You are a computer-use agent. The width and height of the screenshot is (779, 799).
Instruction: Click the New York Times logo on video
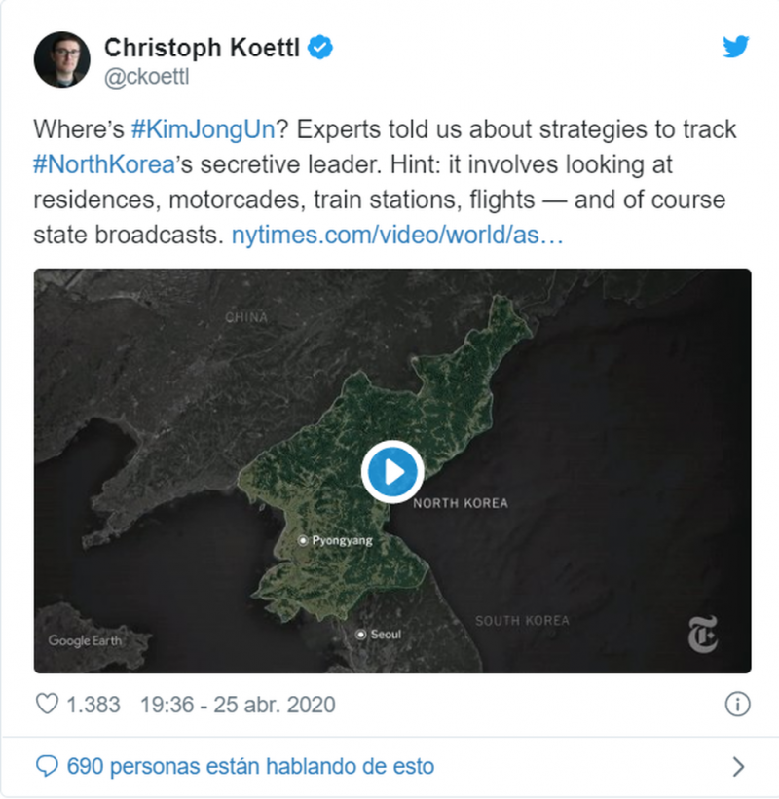(702, 636)
